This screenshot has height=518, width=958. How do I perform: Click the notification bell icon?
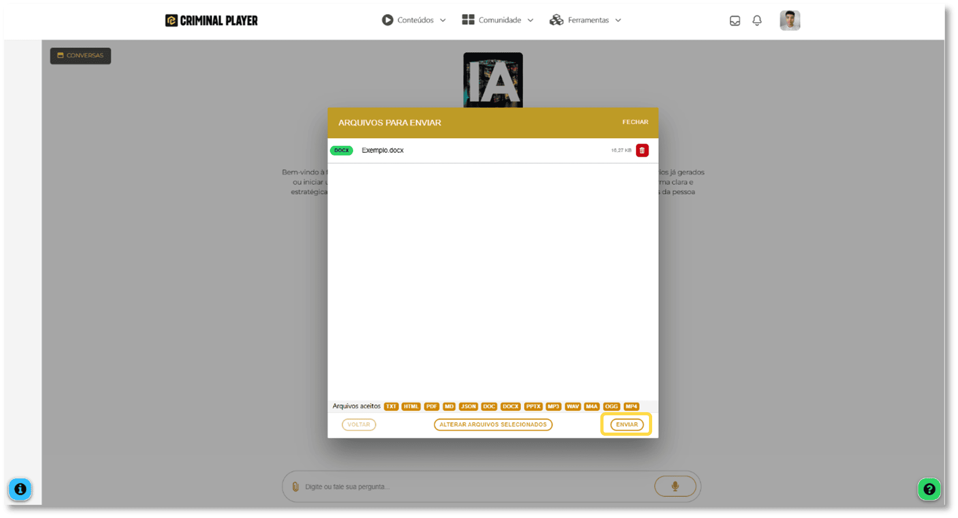point(757,20)
